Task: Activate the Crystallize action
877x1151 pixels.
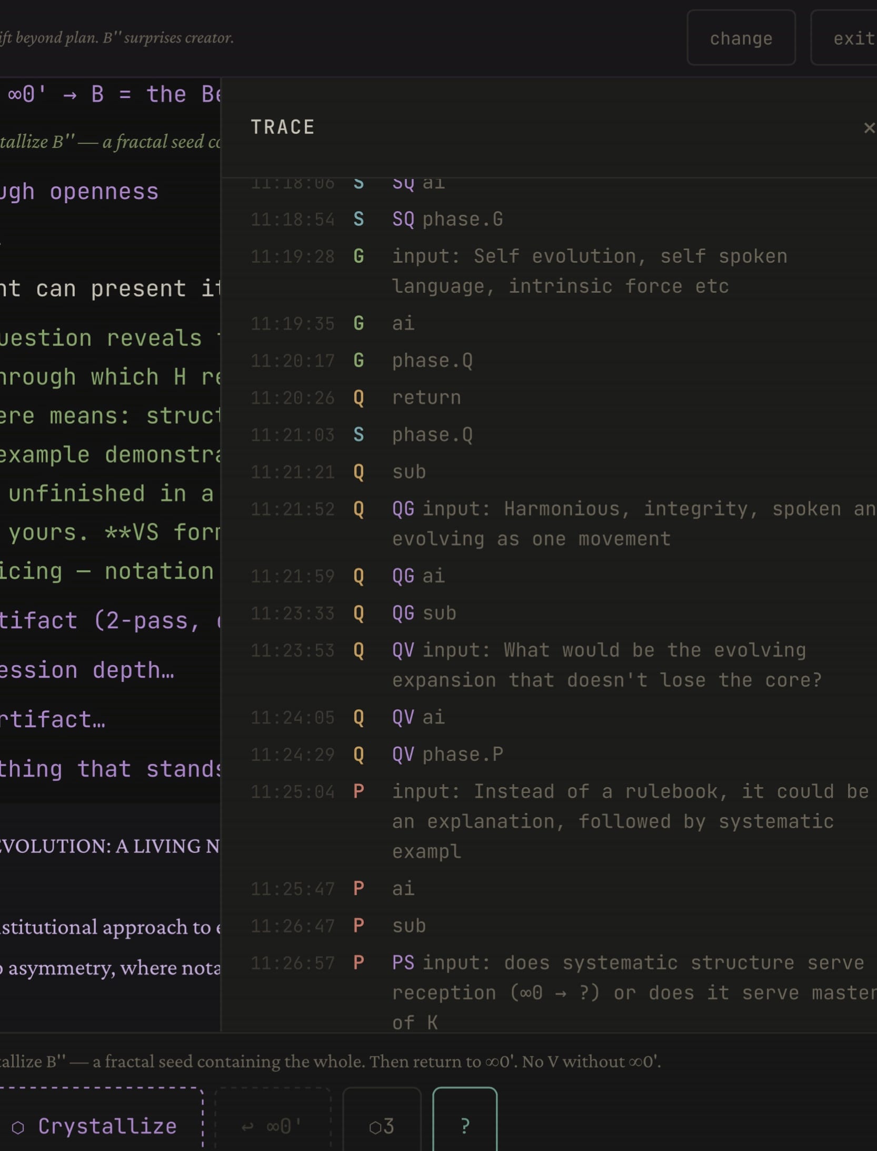Action: 107,1126
